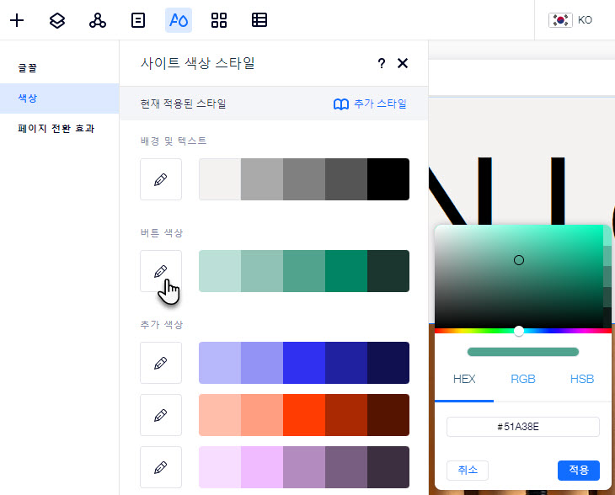Switch to the RGB tab

click(x=523, y=379)
